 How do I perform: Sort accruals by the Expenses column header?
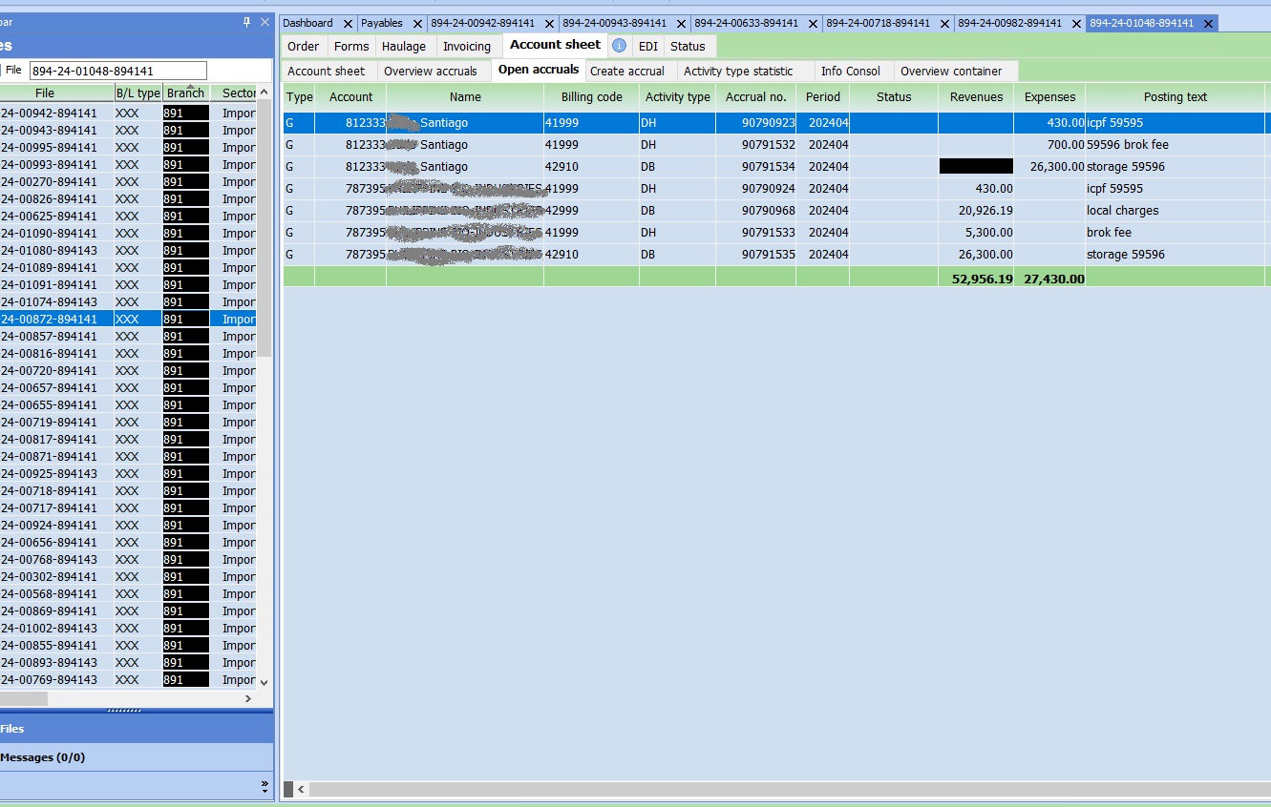(x=1049, y=96)
